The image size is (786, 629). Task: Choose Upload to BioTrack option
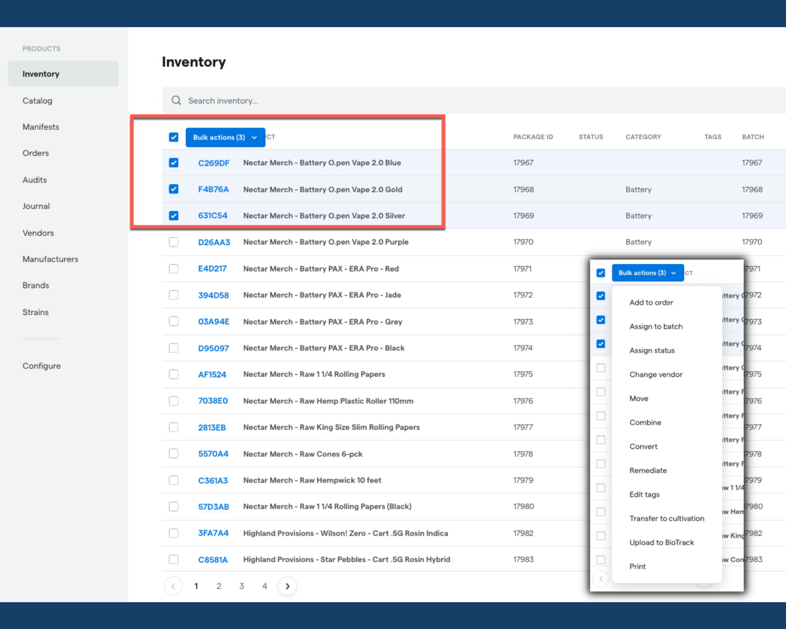point(662,542)
